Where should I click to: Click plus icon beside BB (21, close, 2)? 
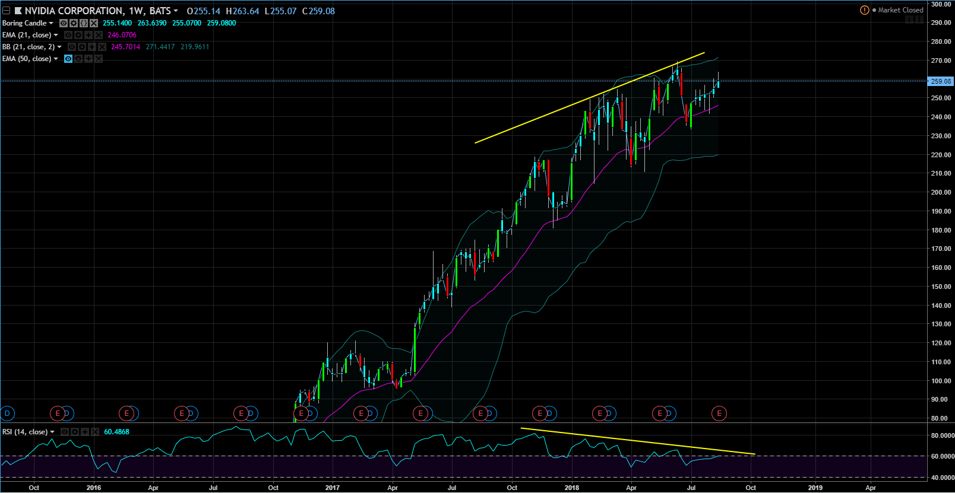(92, 47)
